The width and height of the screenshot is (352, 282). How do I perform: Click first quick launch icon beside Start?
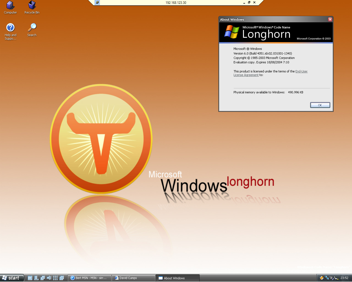(30, 278)
